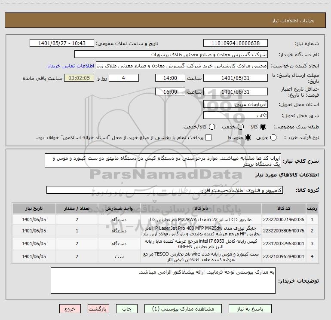This screenshot has width=331, height=320.
Task: Click the ردیف column header
Action: (x=312, y=208)
